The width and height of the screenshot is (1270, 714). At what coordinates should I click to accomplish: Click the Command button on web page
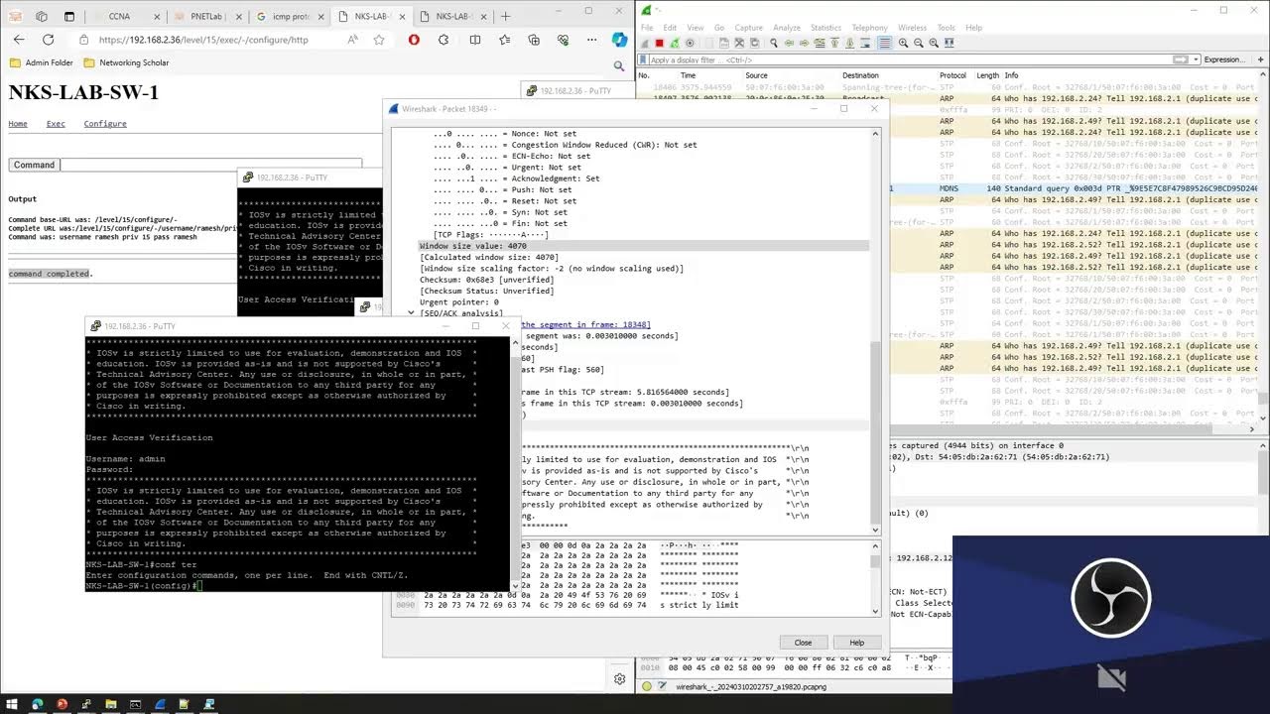34,165
